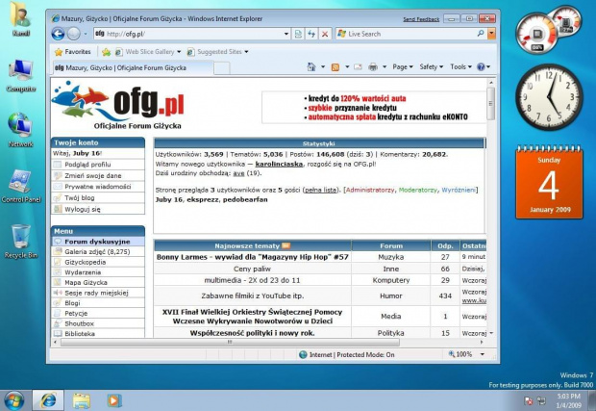Click the Wyloguj się logout link
The width and height of the screenshot is (596, 411).
point(84,208)
